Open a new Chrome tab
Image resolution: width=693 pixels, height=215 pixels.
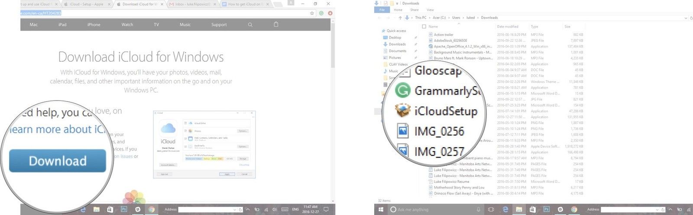[x=277, y=4]
